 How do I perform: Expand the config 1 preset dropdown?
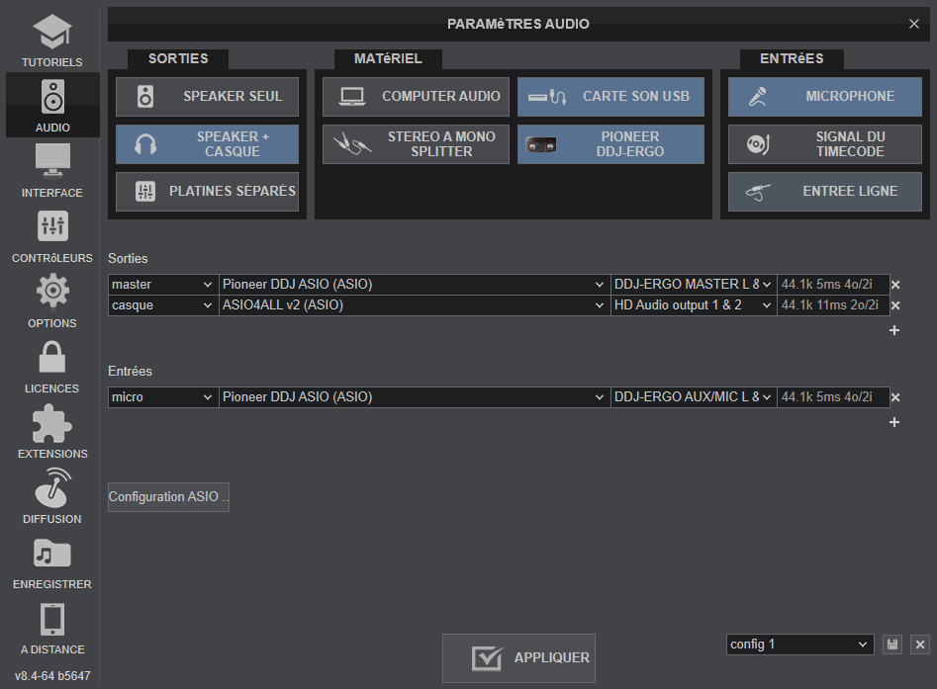click(x=799, y=645)
